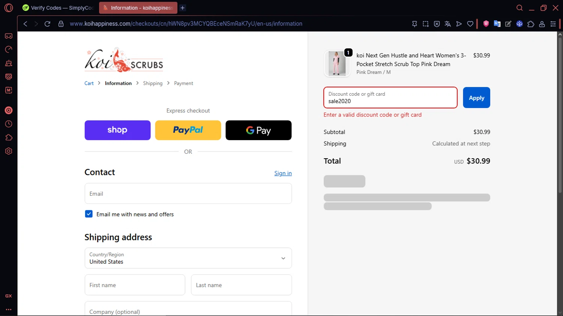Focus the First name field
The width and height of the screenshot is (563, 316).
(135, 285)
